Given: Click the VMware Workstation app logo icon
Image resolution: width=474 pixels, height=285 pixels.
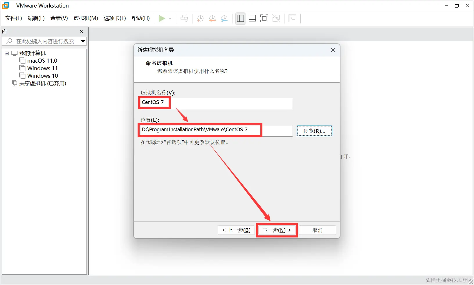Looking at the screenshot, I should [x=6, y=6].
